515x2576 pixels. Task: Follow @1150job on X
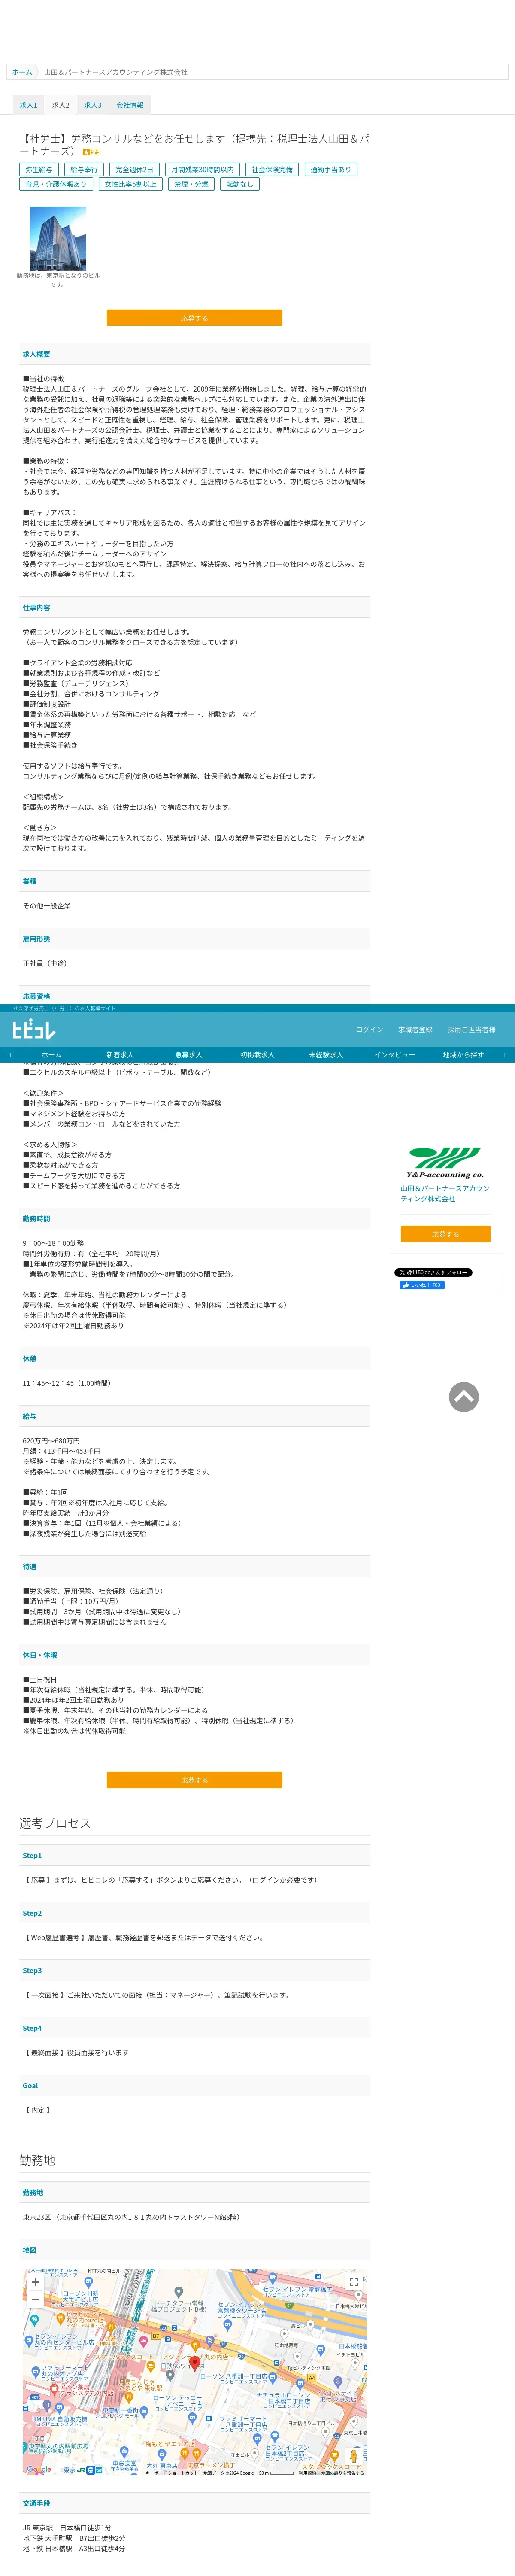point(433,1272)
